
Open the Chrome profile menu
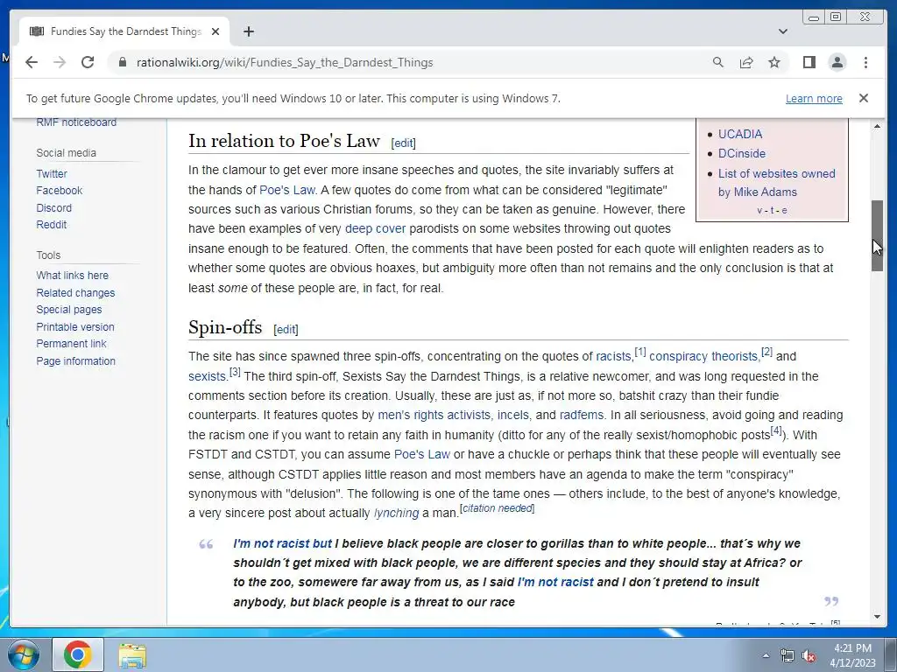click(x=837, y=62)
